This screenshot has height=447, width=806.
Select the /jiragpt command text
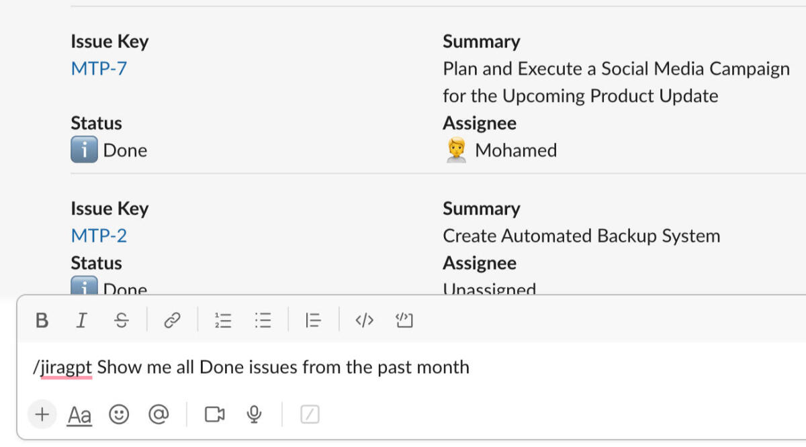click(63, 366)
